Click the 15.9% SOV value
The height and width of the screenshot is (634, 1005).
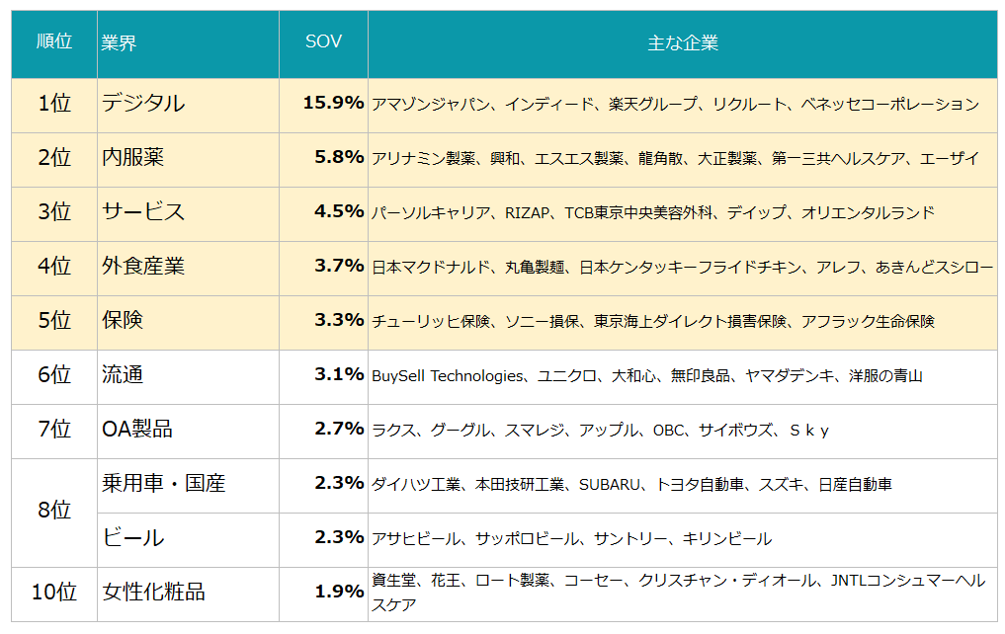tap(334, 104)
